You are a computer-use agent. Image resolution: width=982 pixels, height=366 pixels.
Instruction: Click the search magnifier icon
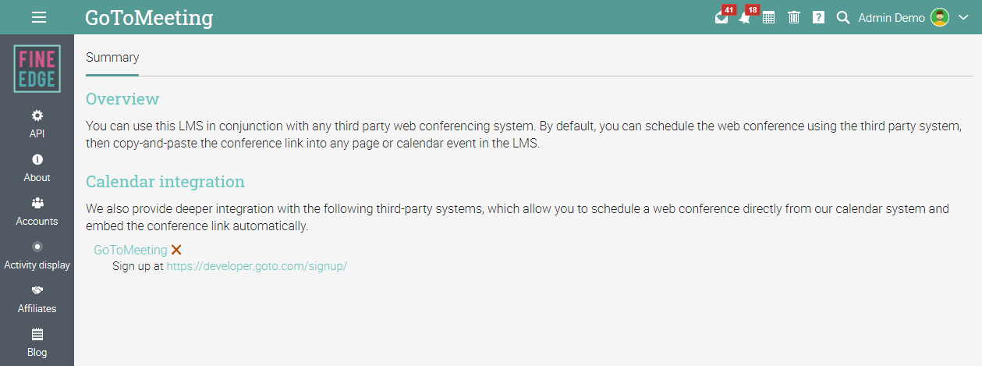tap(842, 17)
